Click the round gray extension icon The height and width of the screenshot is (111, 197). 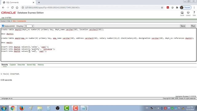pos(172,7)
